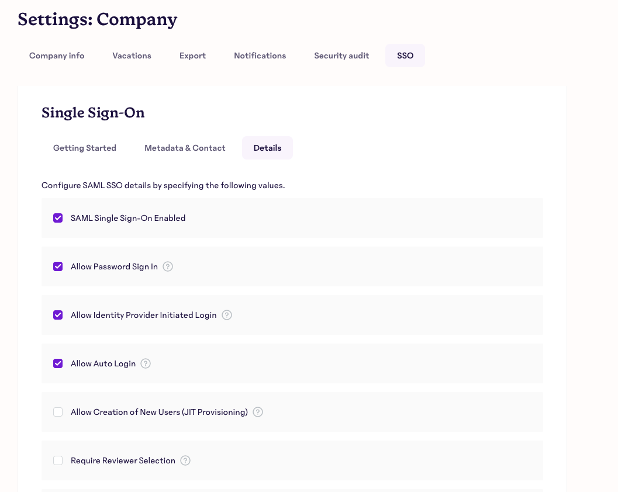This screenshot has height=492, width=618.
Task: Disable Allow Password Sign In checkbox
Action: coord(58,266)
